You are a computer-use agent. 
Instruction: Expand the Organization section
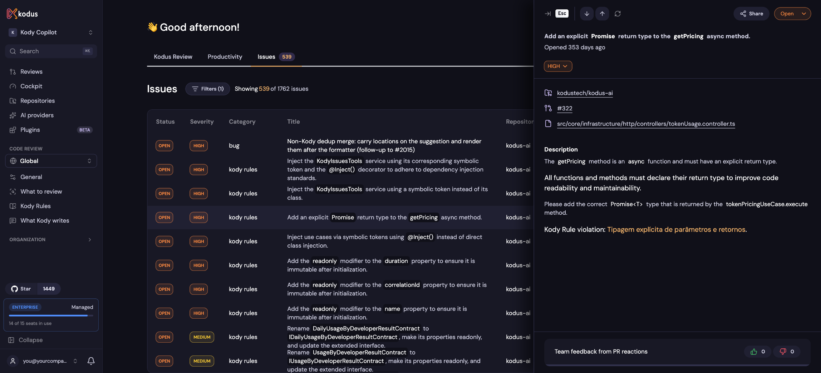tap(51, 239)
